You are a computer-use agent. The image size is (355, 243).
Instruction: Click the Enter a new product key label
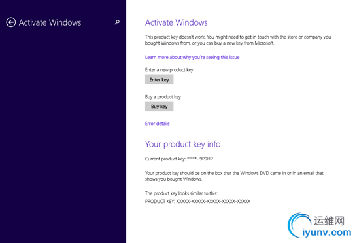[169, 70]
